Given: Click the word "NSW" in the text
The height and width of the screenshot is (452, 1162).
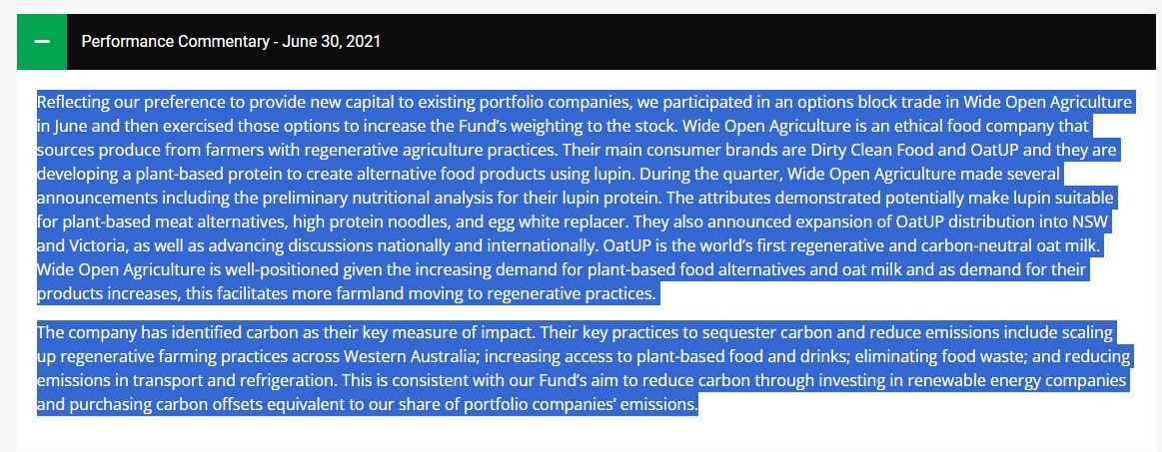Looking at the screenshot, I should (x=1098, y=222).
